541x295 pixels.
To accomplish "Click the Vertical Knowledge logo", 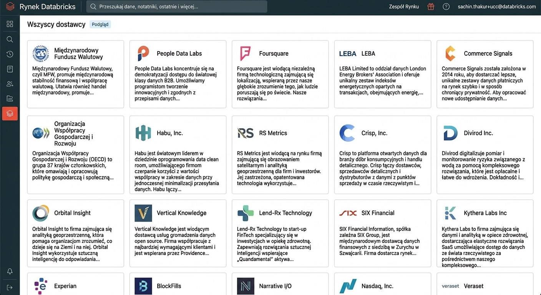I will pyautogui.click(x=143, y=213).
